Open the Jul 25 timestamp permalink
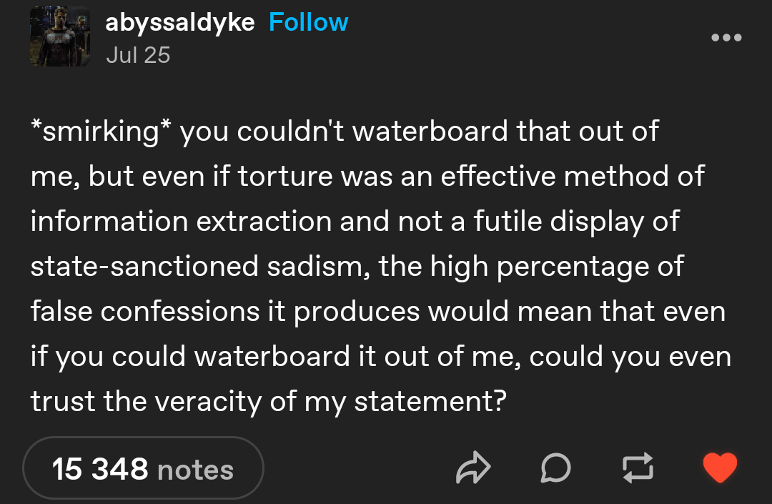The width and height of the screenshot is (772, 504). click(x=139, y=55)
